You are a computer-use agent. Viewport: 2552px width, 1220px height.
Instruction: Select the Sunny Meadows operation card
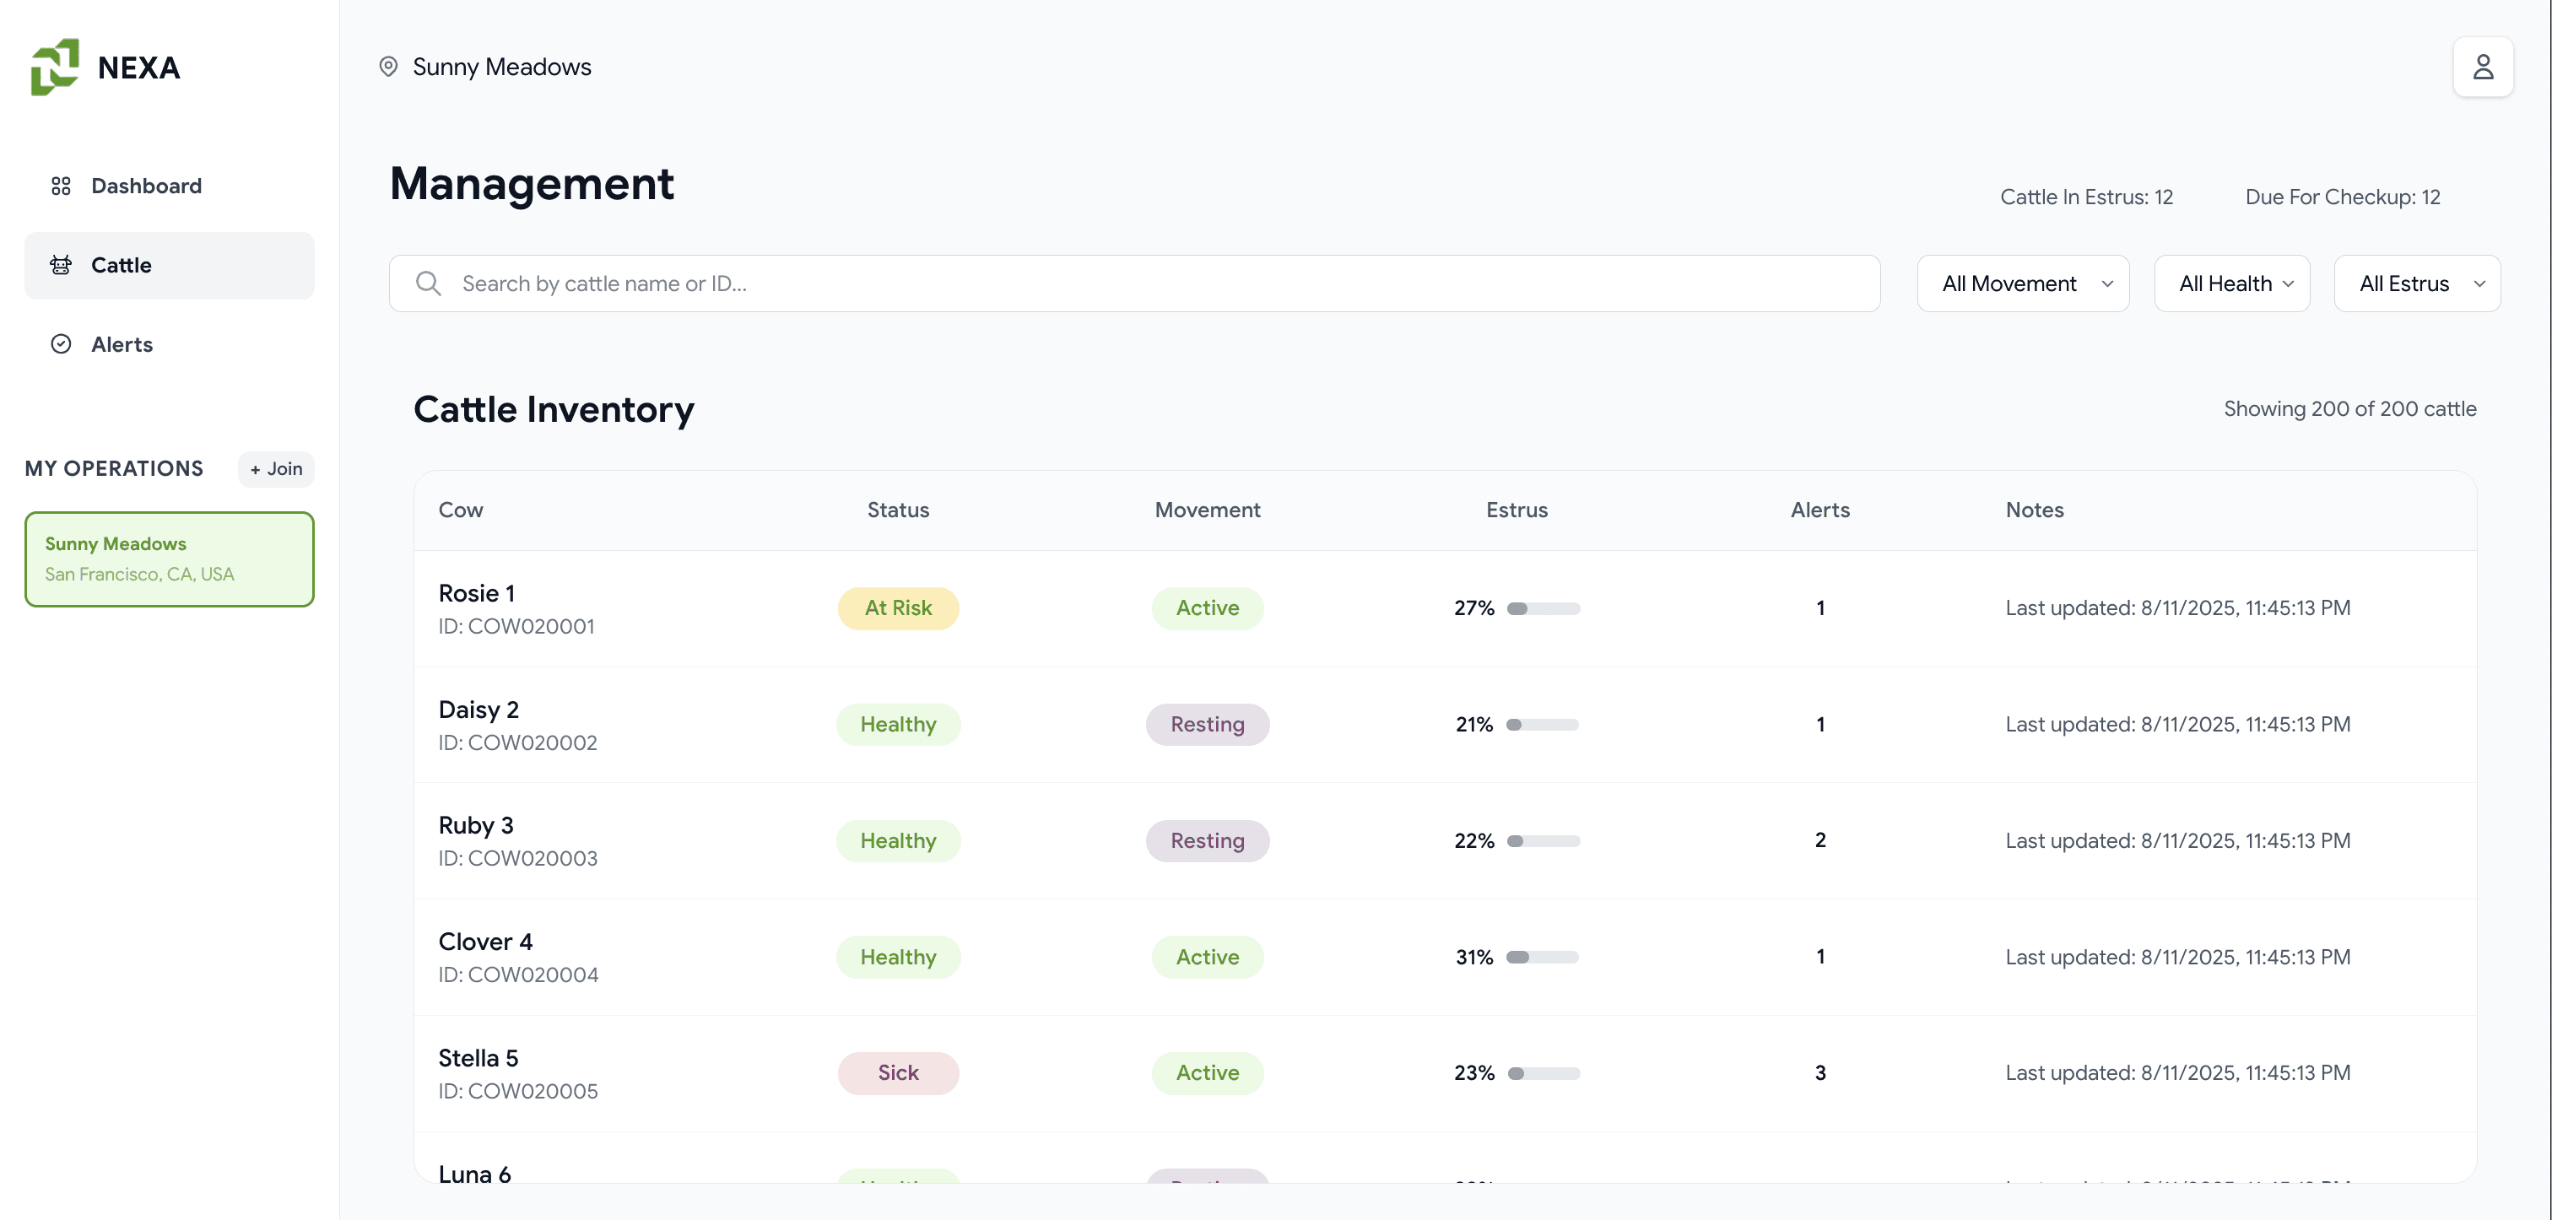pos(170,559)
